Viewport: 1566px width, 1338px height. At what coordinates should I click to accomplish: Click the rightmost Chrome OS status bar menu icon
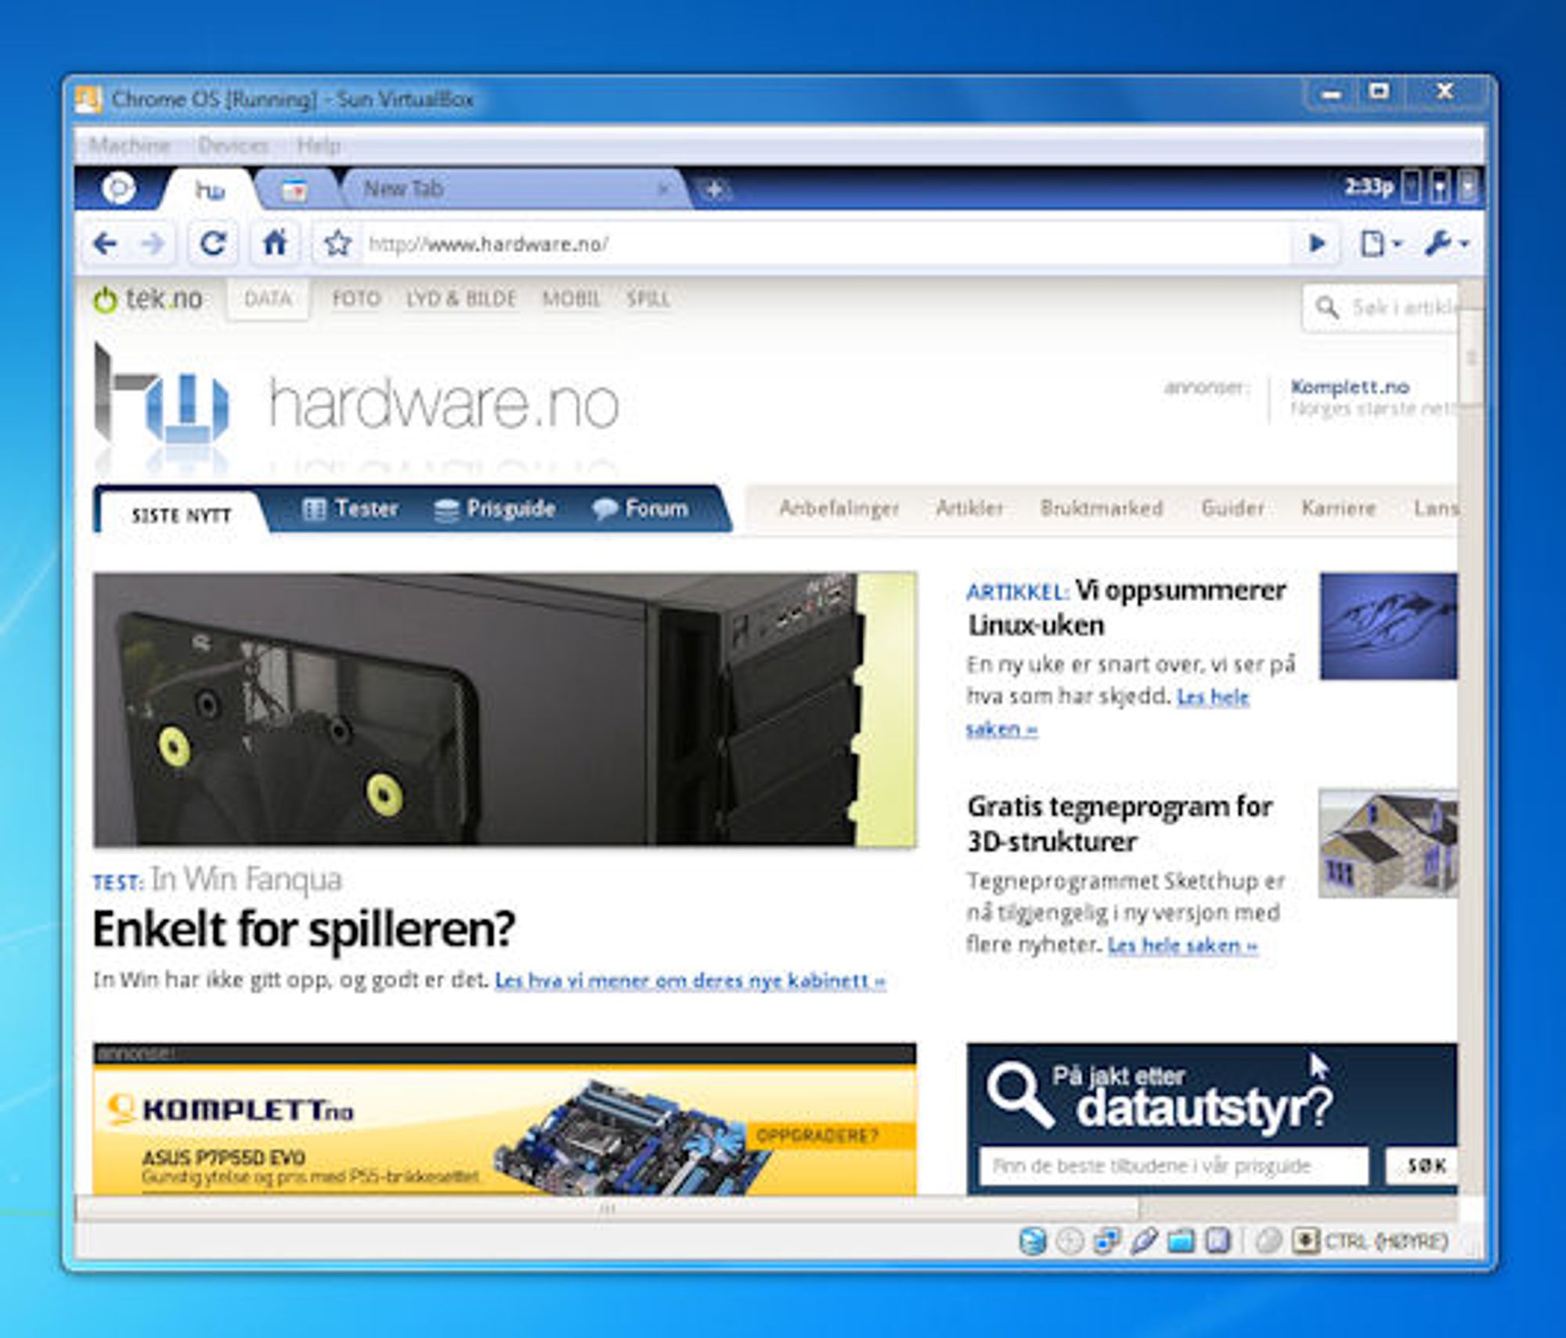(x=1468, y=188)
